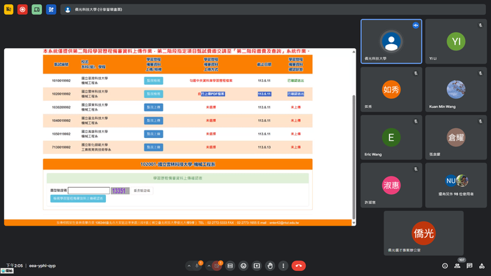This screenshot has height=276, width=491.
Task: Raise hand in the meeting
Action: (x=270, y=265)
